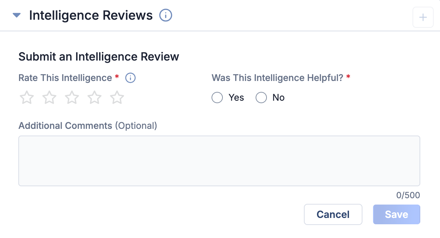This screenshot has height=238, width=440.
Task: Click the Submit an Intelligence Review heading
Action: click(99, 57)
